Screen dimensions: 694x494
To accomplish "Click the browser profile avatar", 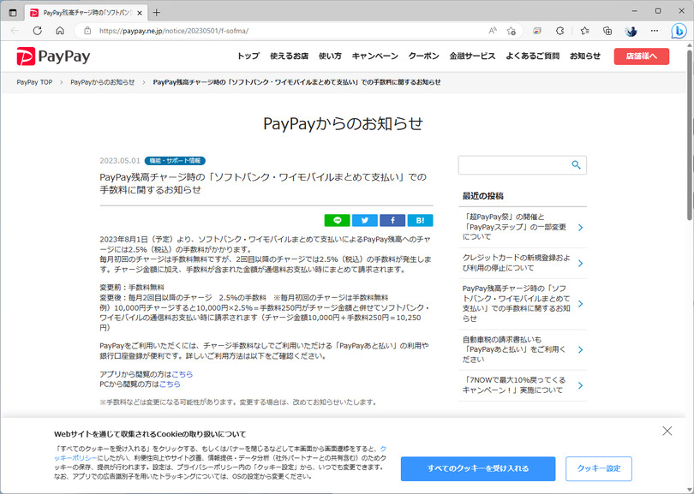I will 631,31.
